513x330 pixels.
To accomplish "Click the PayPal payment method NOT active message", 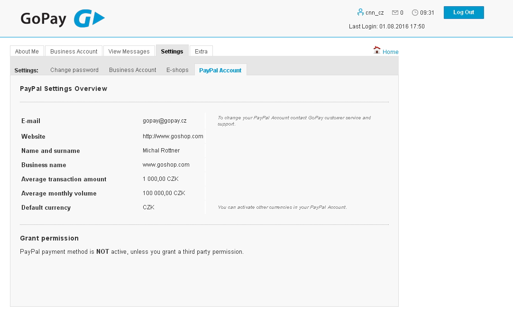I will [x=132, y=251].
